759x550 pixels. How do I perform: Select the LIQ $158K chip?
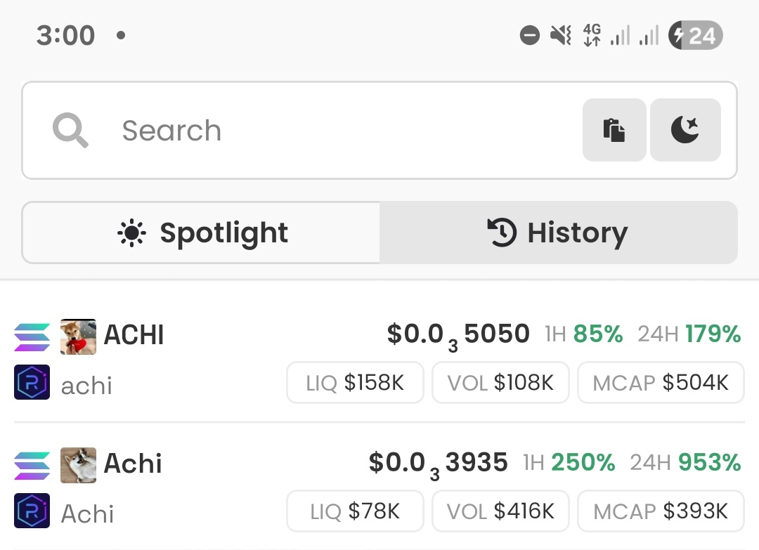[356, 383]
